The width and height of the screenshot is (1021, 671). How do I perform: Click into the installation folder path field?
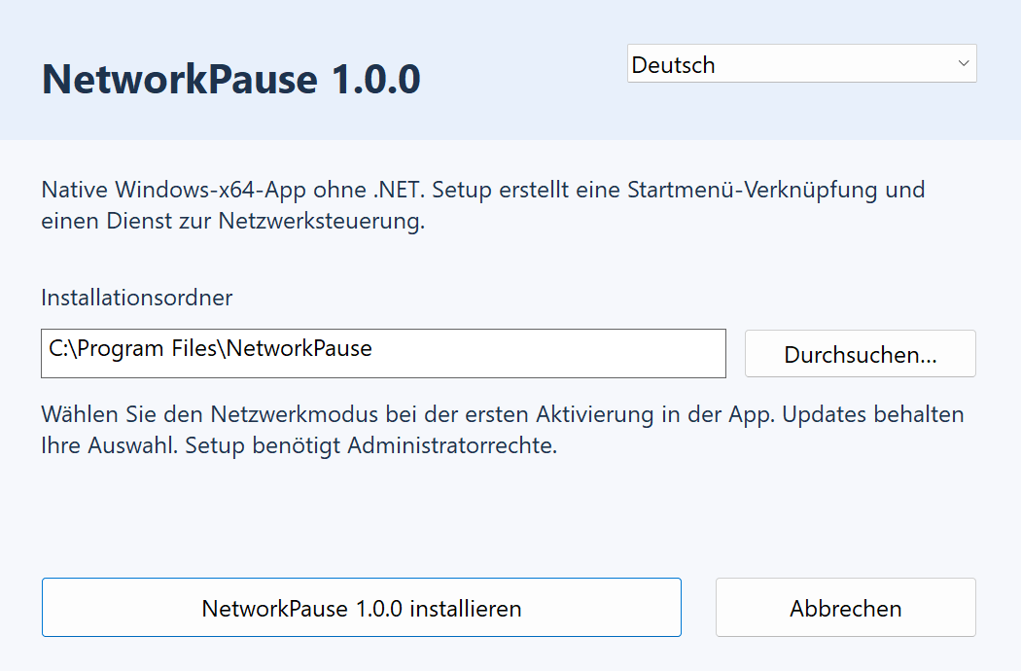[x=383, y=353]
